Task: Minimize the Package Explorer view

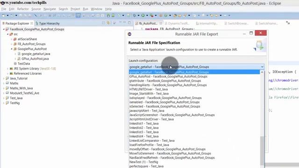Action: point(124,22)
